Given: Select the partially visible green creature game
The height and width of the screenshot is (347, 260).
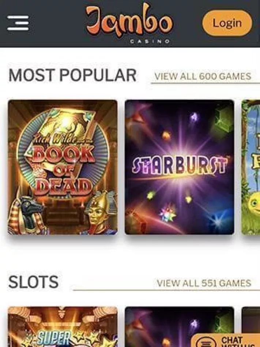Looking at the screenshot, I should 251,167.
